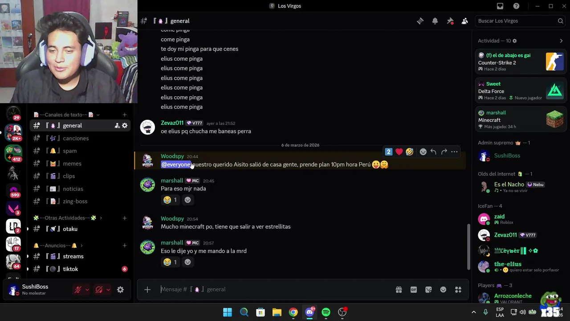Open the Threads icon in channel header
Screen dimensions: 570x321
click(420, 21)
